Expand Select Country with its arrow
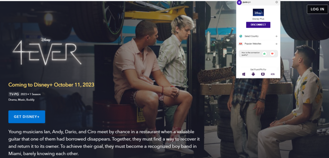 276,36
